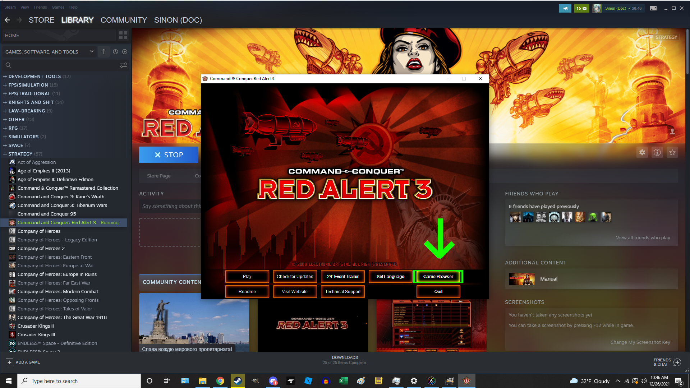Open the Sinon (Doc) account dropdown

(624, 8)
